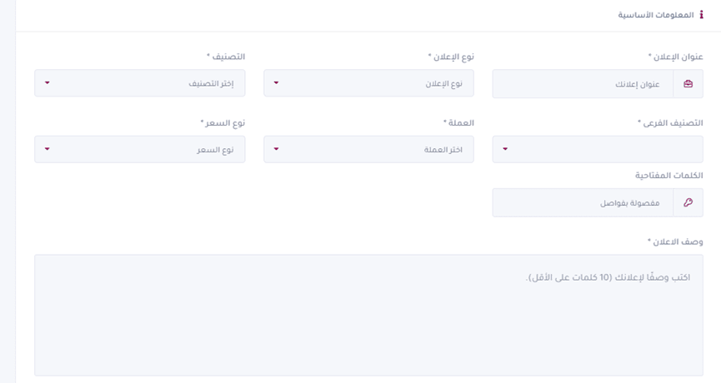Click inside the ad description text area
Screen dimensions: 721x383
[x=368, y=315]
